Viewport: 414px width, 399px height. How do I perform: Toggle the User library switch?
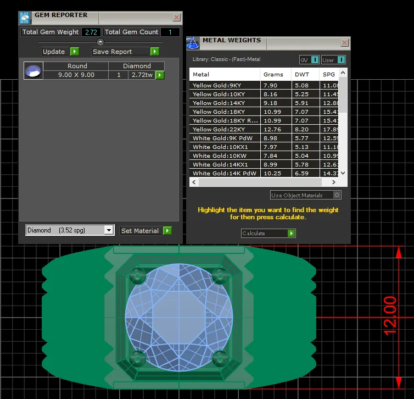coord(341,60)
